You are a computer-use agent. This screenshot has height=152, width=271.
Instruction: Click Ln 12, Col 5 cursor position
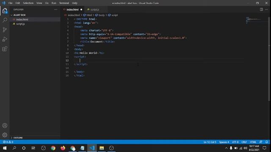pyautogui.click(x=210, y=142)
